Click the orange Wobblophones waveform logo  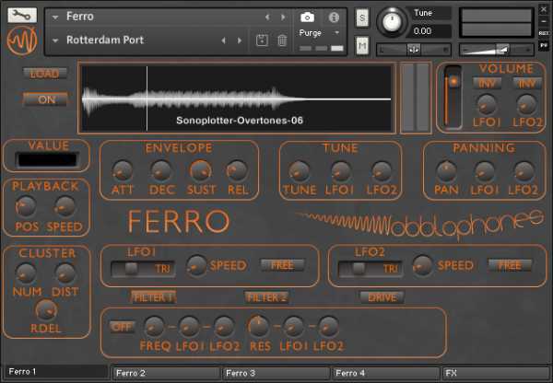22,41
